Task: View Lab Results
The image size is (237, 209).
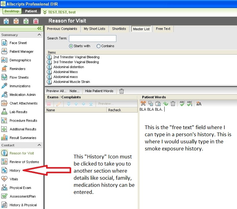Action: (x=19, y=112)
